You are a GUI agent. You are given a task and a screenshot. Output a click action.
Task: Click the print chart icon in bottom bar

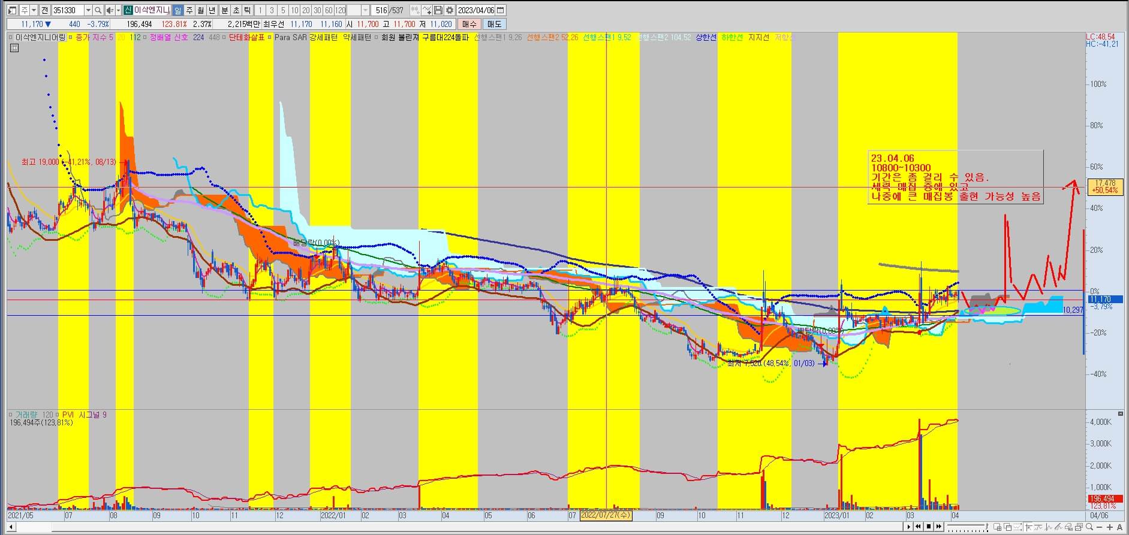point(1068,527)
